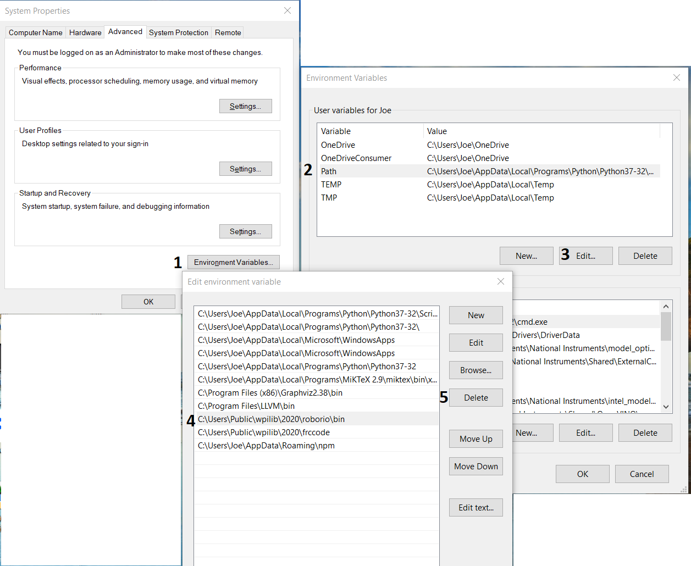Image resolution: width=691 pixels, height=566 pixels.
Task: Close the Edit environment variable dialog
Action: (x=500, y=281)
